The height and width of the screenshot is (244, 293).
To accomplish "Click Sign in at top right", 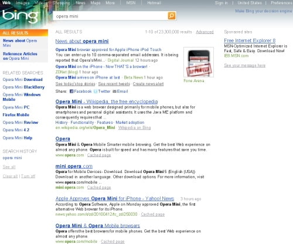I will [x=222, y=3].
